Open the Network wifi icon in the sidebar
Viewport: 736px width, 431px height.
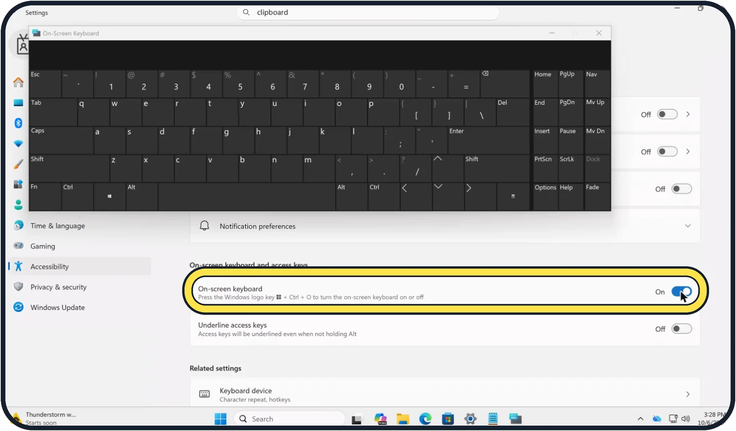[x=18, y=144]
